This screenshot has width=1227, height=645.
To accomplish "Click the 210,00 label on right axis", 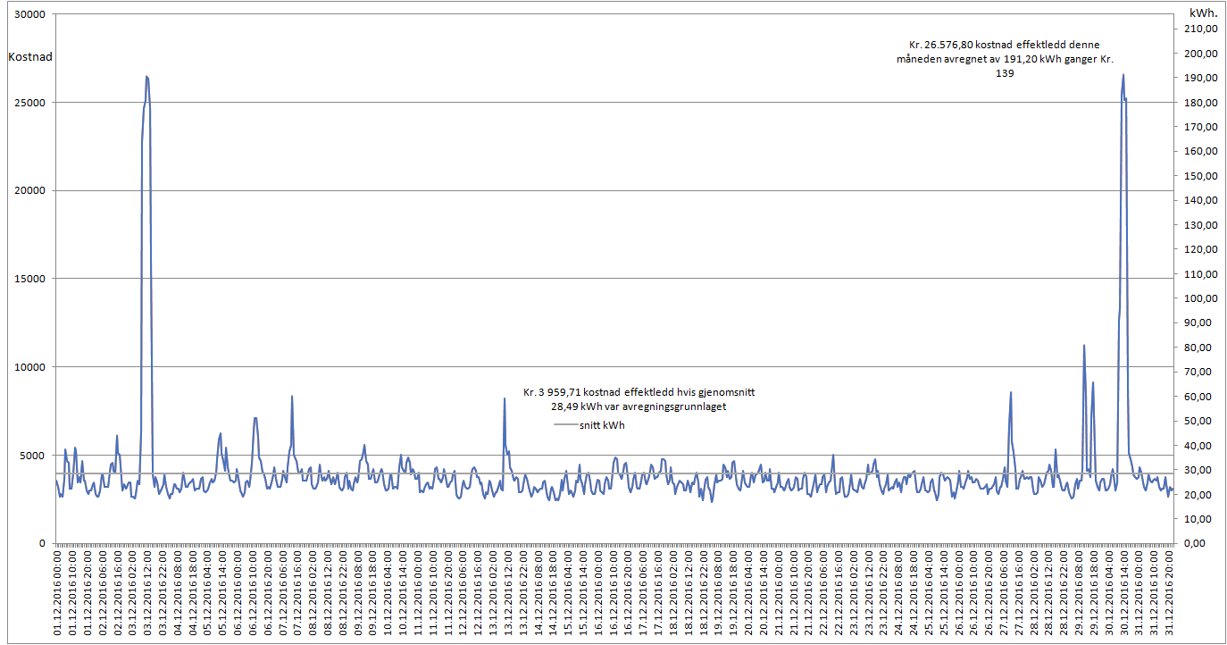I will 1201,29.
